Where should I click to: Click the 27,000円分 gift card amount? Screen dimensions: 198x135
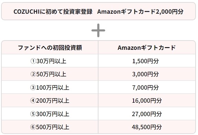tap(147, 114)
